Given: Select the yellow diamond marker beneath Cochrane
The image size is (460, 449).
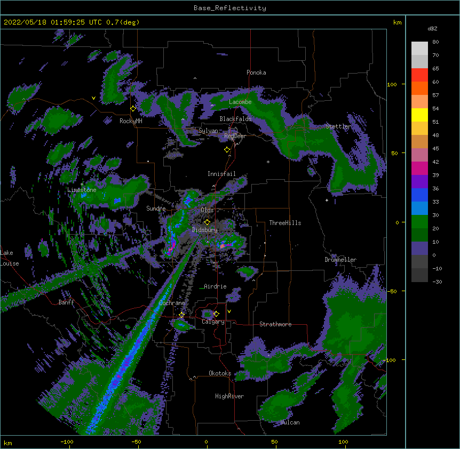Looking at the screenshot, I should [x=181, y=315].
